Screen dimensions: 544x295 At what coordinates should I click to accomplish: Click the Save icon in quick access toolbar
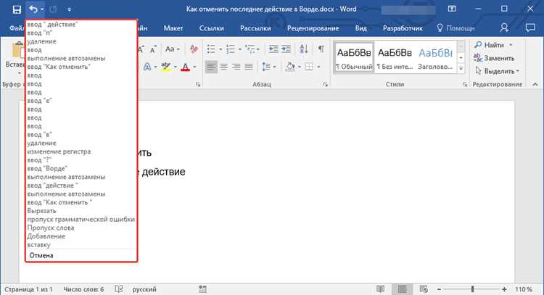point(16,9)
